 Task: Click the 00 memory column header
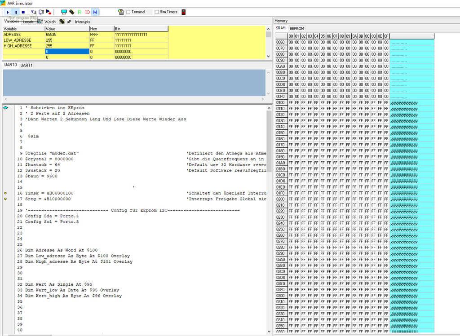point(291,36)
